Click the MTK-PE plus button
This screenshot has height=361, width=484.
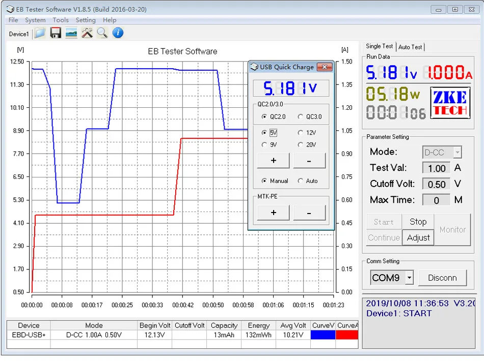point(273,213)
